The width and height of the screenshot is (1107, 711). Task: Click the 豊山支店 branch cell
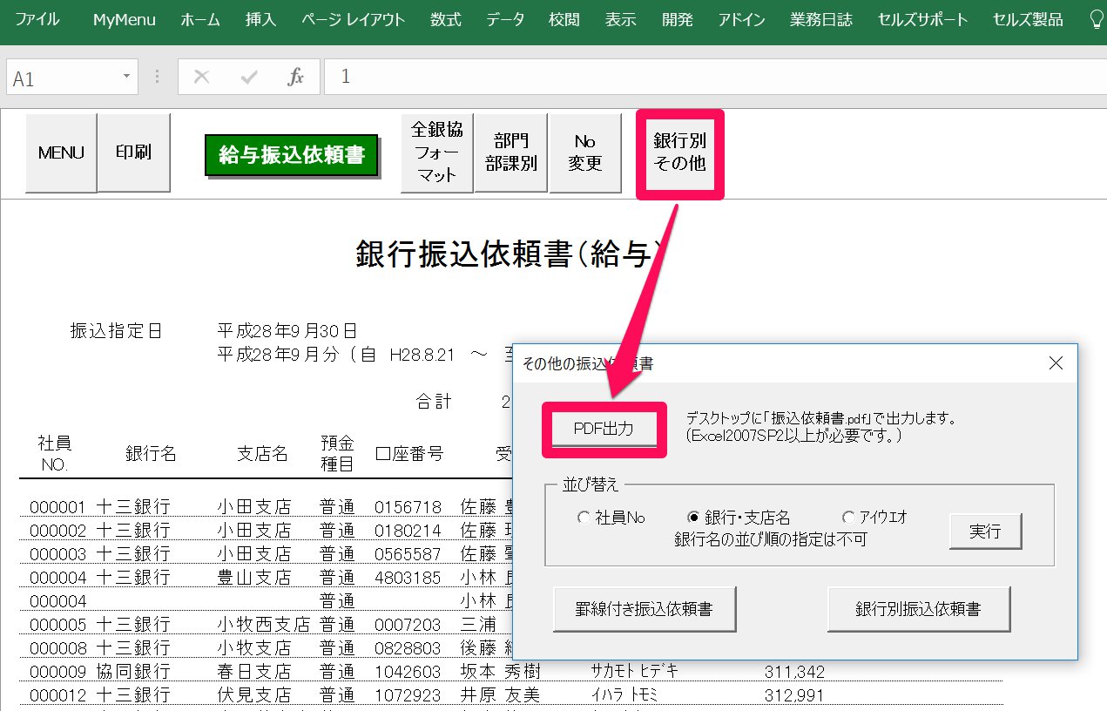[254, 578]
